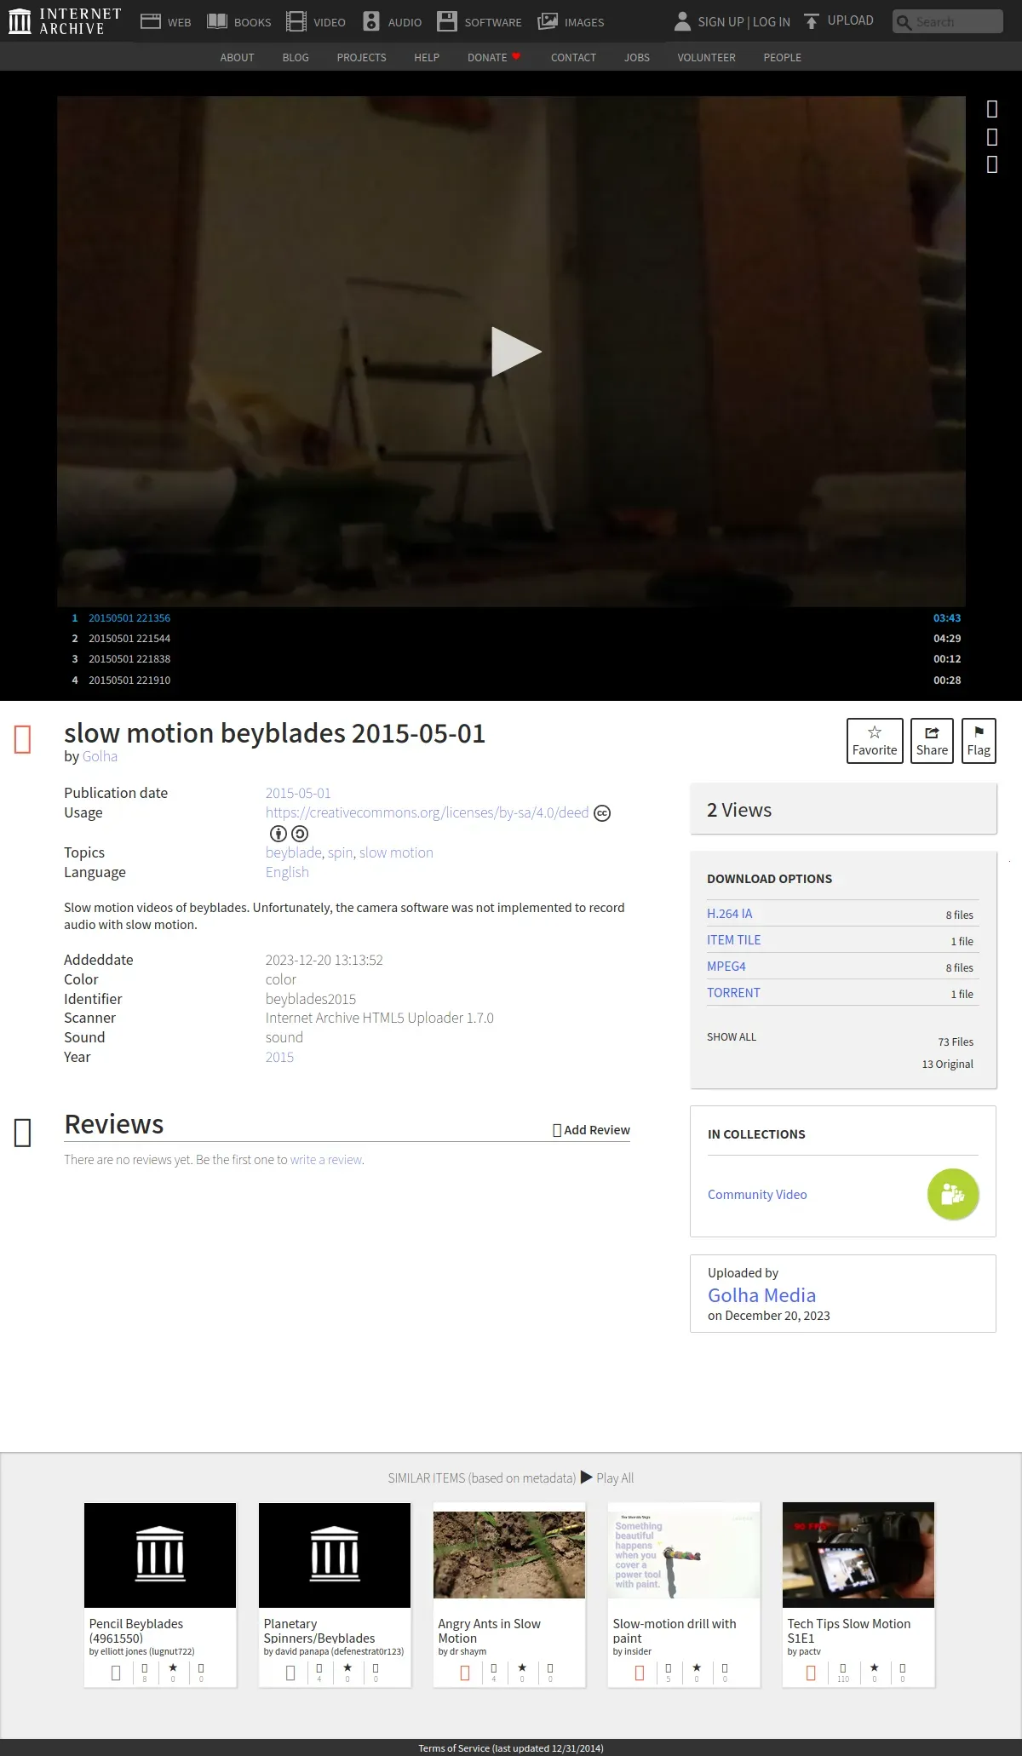The width and height of the screenshot is (1022, 1756).
Task: Open the Contact menu item
Action: click(573, 58)
